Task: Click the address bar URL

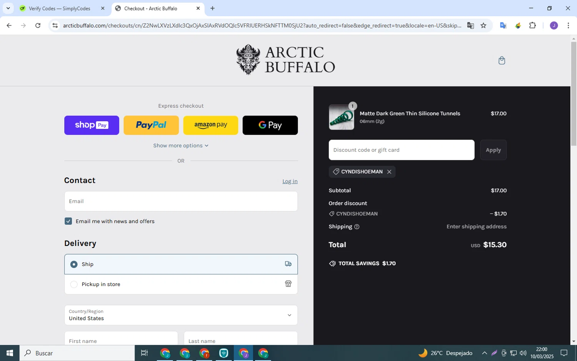Action: pyautogui.click(x=262, y=25)
